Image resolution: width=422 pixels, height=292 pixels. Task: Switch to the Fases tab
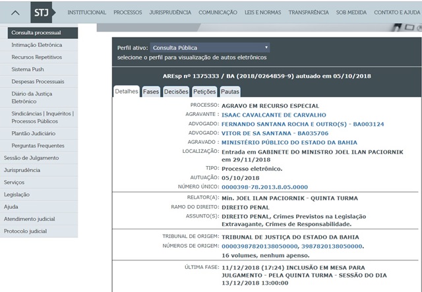coord(151,92)
